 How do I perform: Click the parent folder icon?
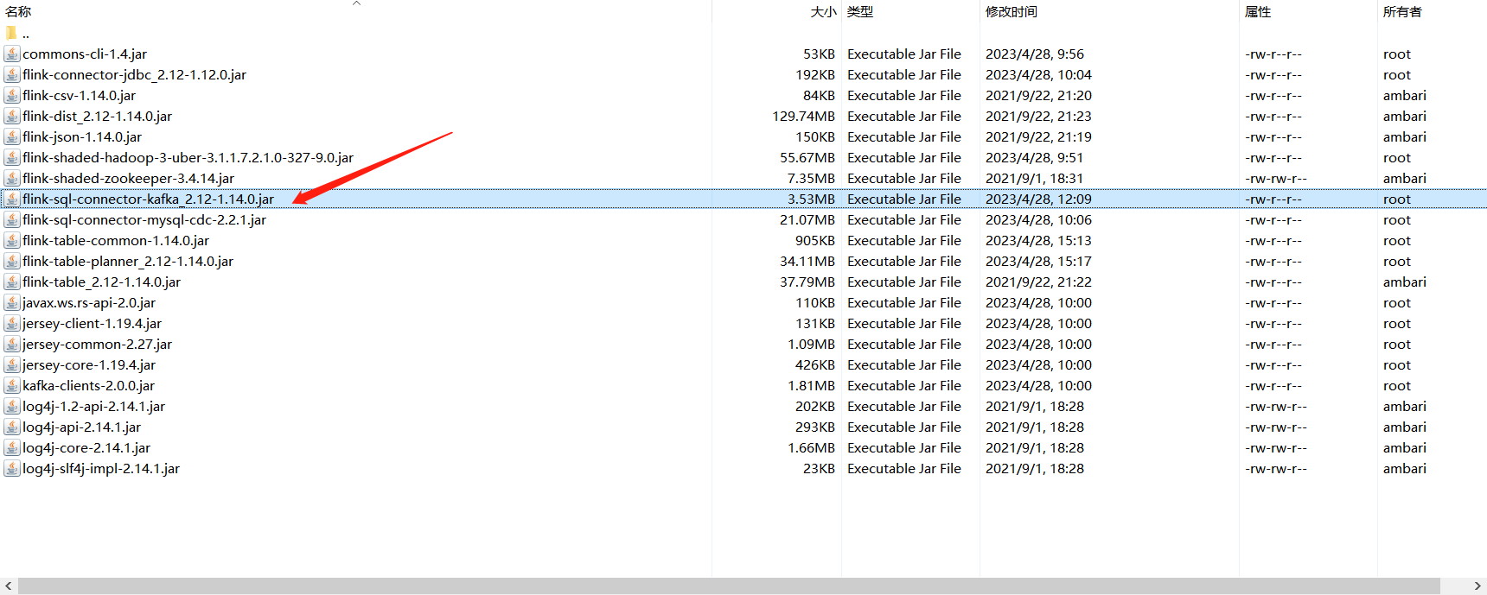click(x=11, y=33)
